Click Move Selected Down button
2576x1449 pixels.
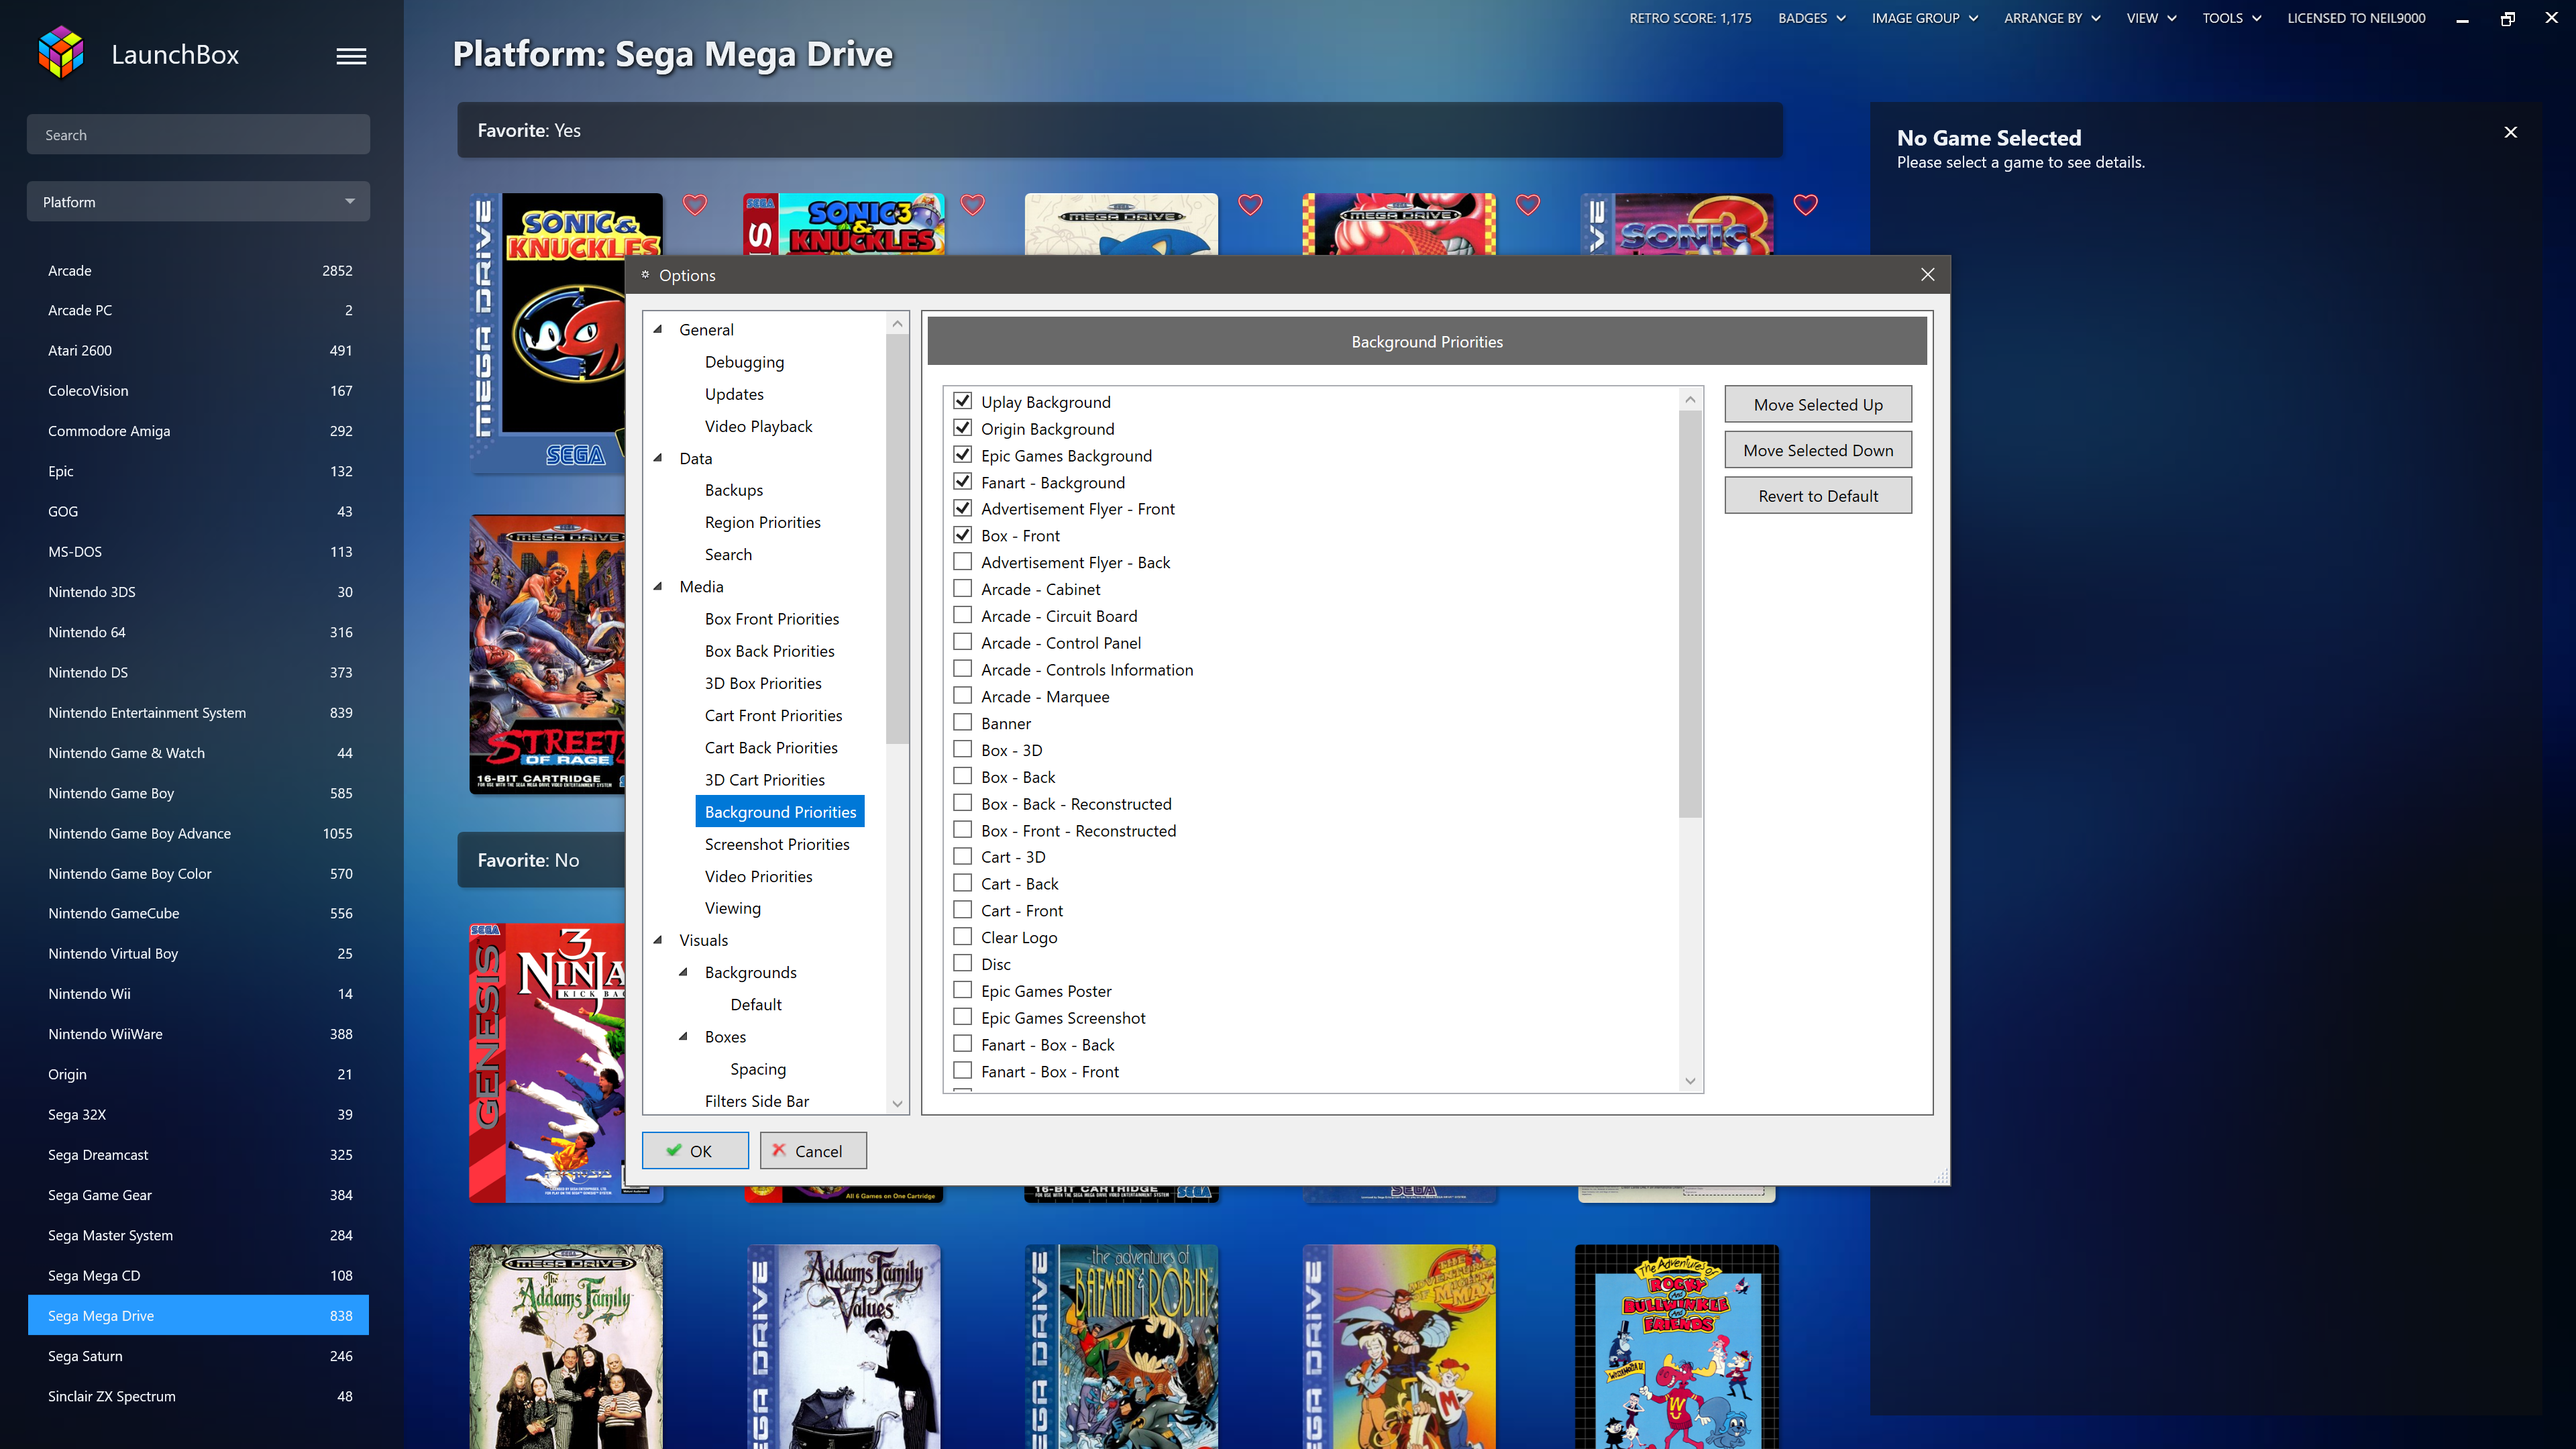1818,450
